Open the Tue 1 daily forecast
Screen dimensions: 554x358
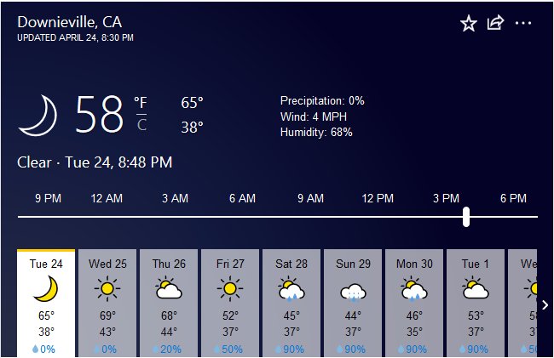pos(476,303)
